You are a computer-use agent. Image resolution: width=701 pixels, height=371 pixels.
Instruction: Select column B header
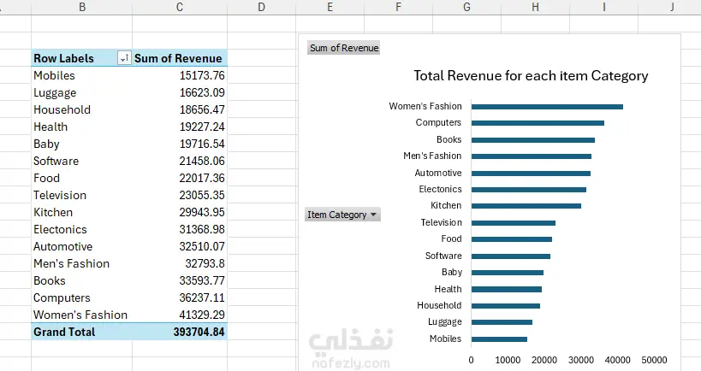82,8
